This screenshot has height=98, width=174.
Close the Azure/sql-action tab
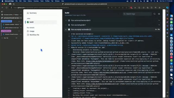pyautogui.click(x=21, y=15)
